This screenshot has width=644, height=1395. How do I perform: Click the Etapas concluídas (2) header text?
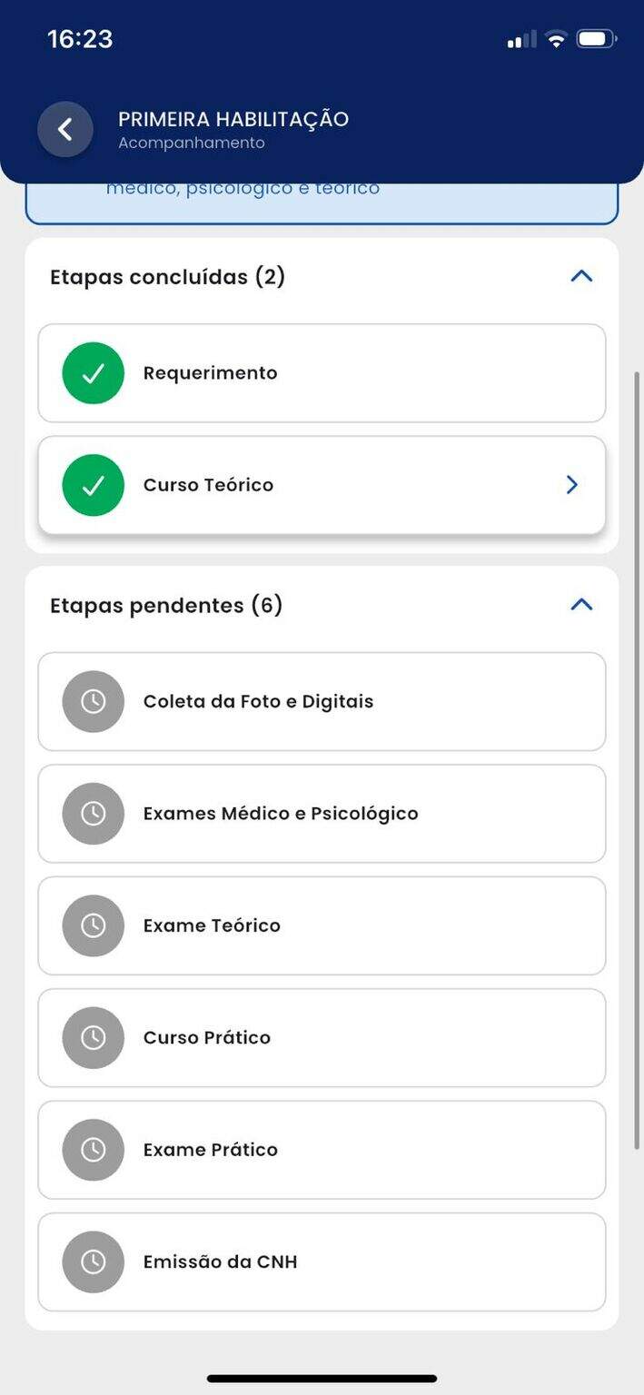167,276
